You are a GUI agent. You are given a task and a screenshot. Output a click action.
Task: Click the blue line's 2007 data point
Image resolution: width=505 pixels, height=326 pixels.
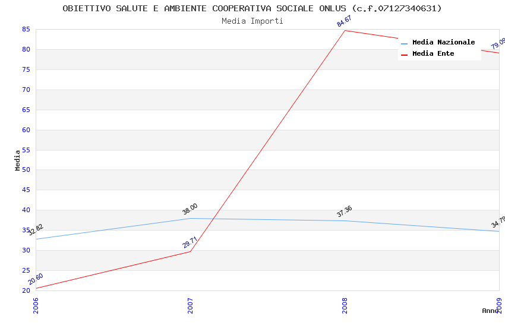(190, 218)
